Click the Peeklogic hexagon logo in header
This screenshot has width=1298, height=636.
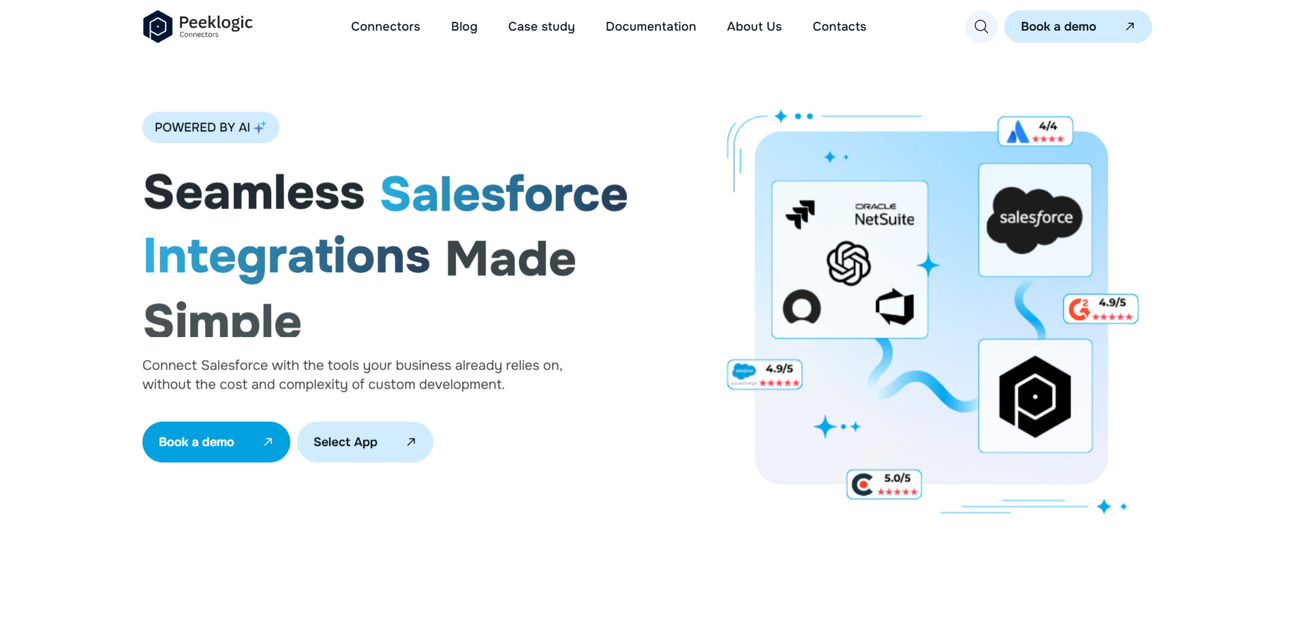(157, 27)
